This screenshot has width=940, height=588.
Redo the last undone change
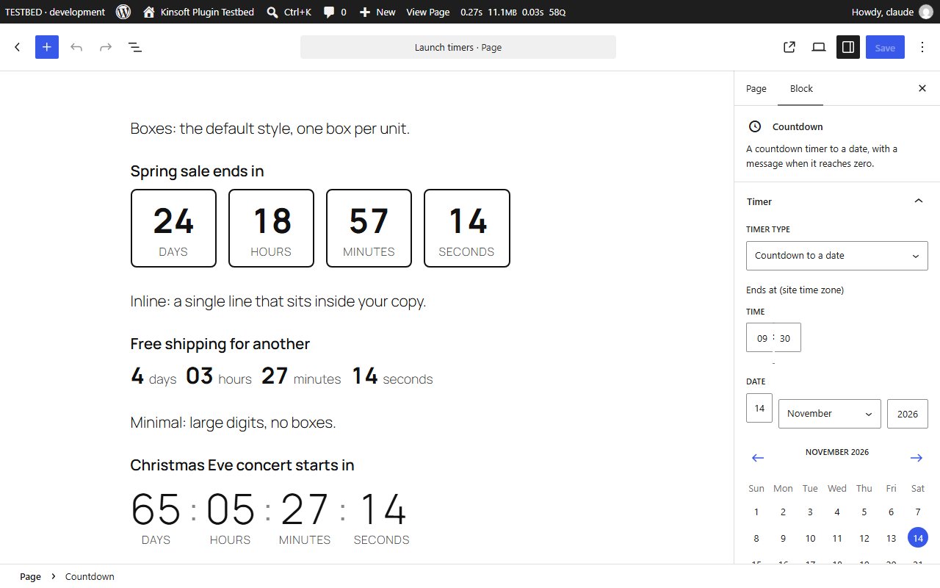pos(106,47)
